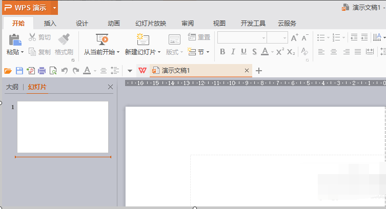Click the save floppy disk icon

[19, 71]
